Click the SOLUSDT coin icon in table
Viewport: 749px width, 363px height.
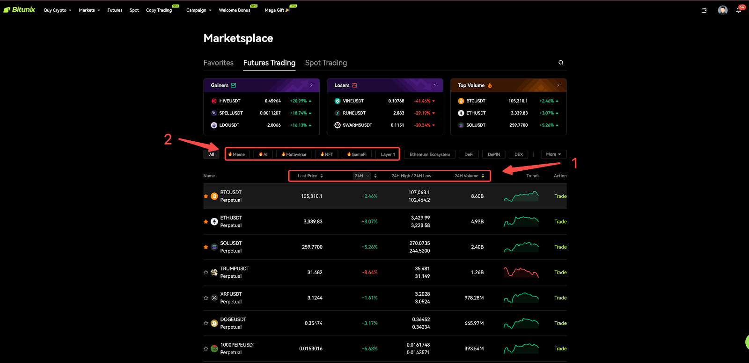[214, 247]
